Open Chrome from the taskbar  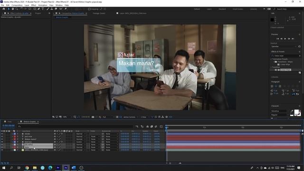point(27,168)
